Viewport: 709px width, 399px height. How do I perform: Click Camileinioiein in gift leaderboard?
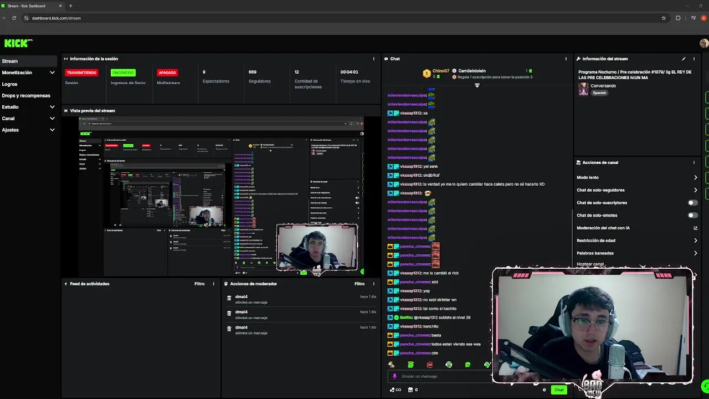[472, 71]
